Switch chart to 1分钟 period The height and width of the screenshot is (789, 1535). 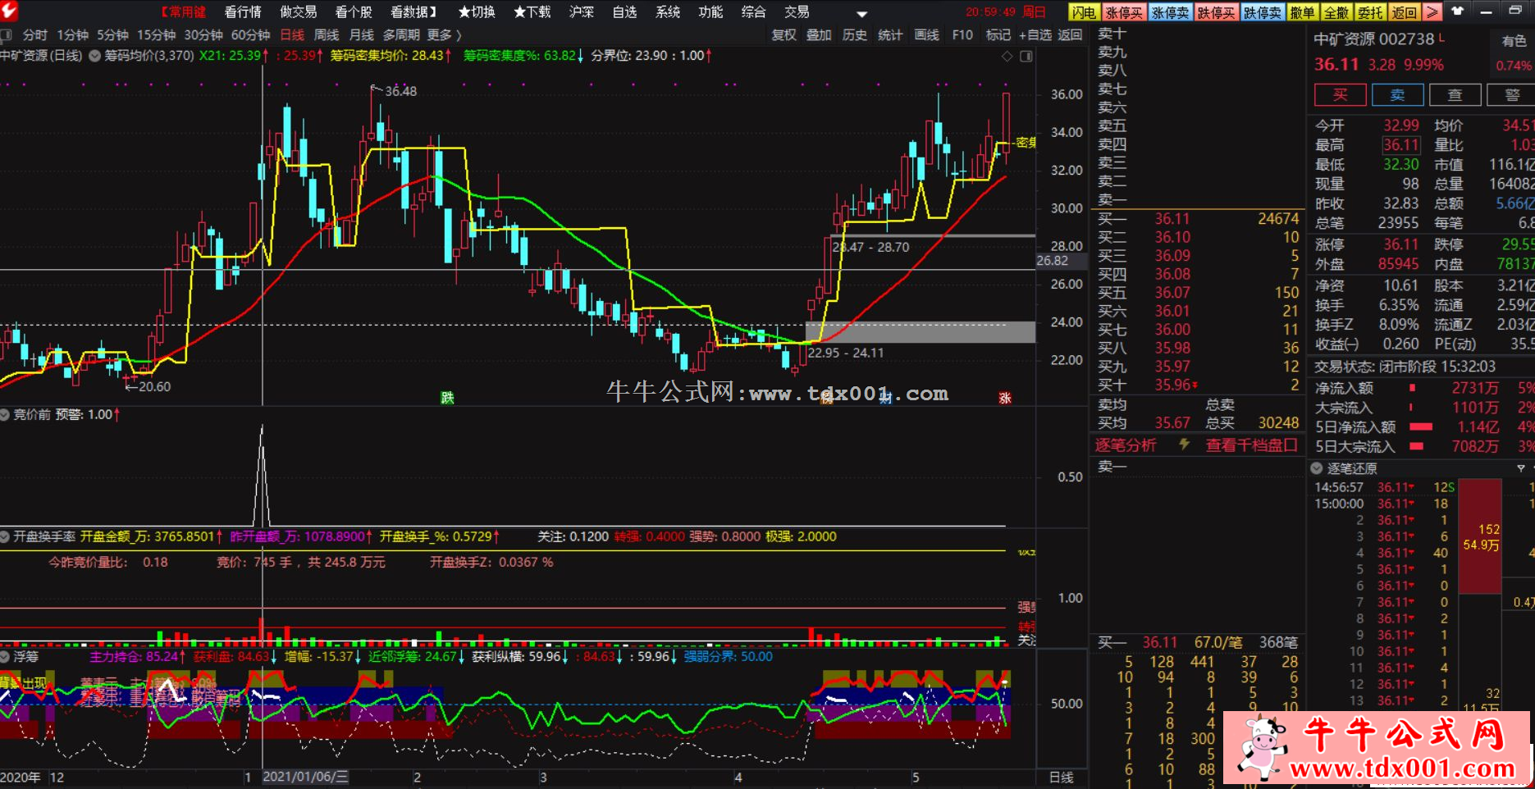coord(72,35)
